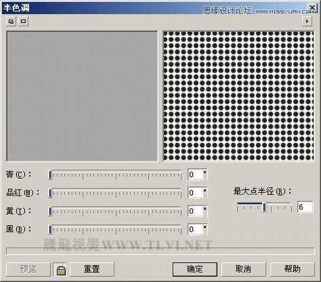
Task: Switch to dual-pane preview window icon
Action: click(x=11, y=21)
